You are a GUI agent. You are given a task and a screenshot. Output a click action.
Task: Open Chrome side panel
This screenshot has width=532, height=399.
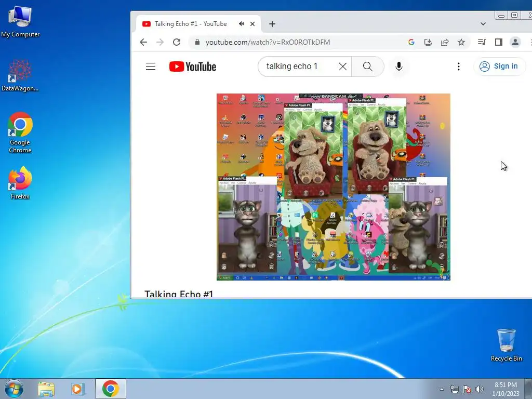coord(498,42)
